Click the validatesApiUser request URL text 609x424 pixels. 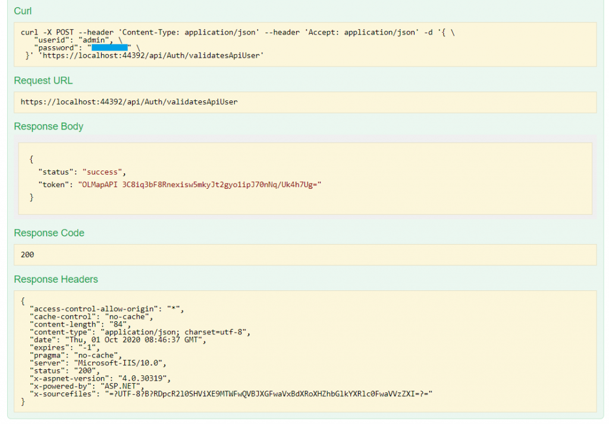point(129,102)
